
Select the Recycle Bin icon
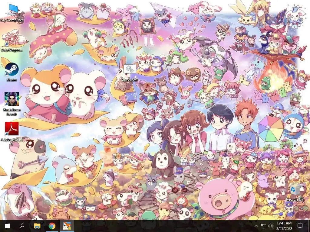pos(295,192)
